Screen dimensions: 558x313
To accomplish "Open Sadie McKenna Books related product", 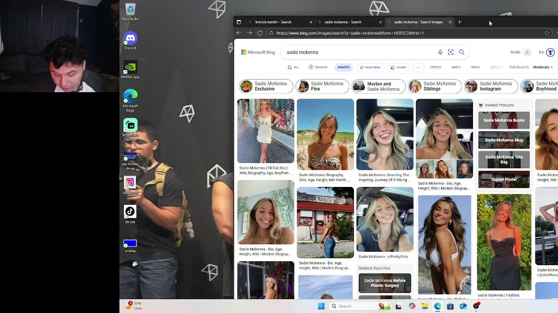I will pos(504,120).
